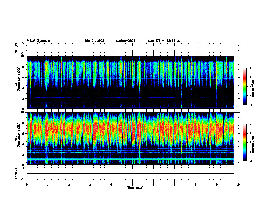
Task: Click the ch.3(V) axis label
Action: point(16,174)
